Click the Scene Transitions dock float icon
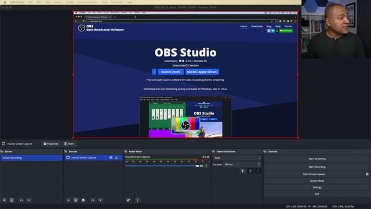 coord(213,152)
